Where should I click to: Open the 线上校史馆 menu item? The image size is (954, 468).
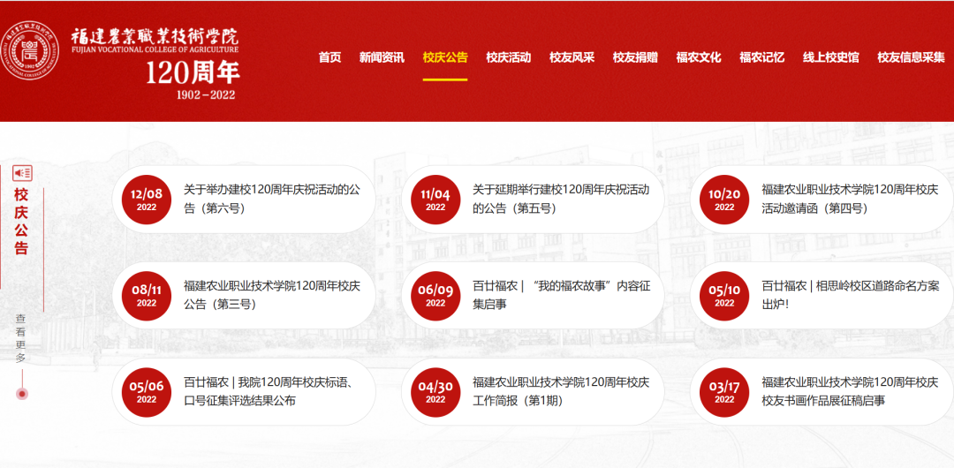pos(830,57)
